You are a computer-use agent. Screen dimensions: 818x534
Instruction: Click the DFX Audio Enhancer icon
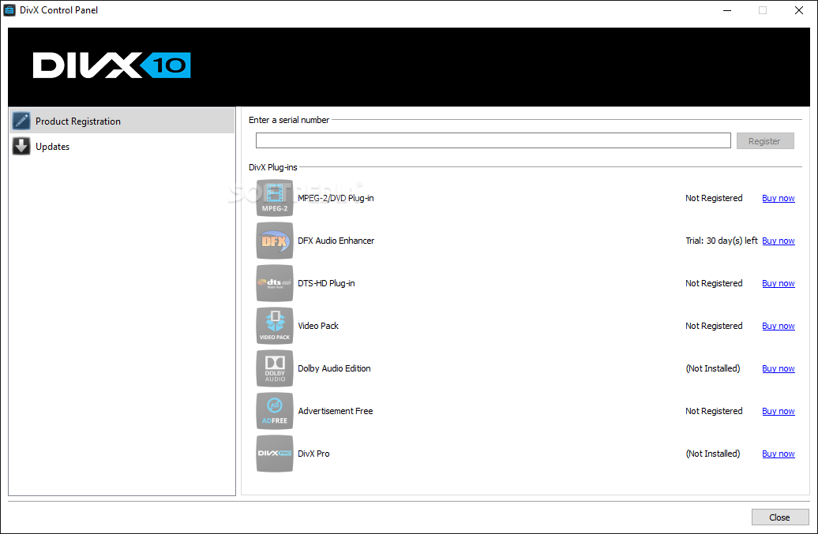coord(275,241)
